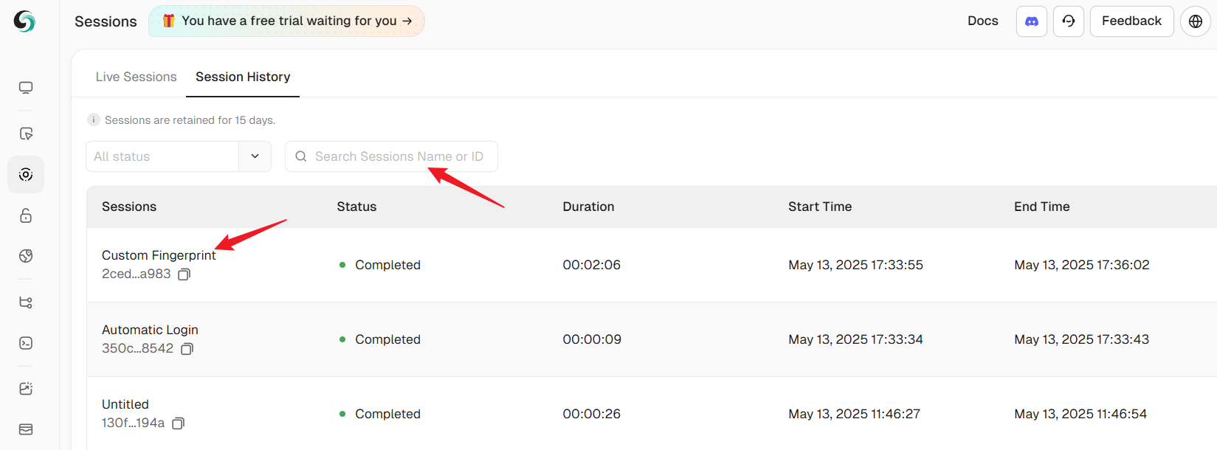The height and width of the screenshot is (450, 1217).
Task: Open the Docs link
Action: tap(982, 21)
